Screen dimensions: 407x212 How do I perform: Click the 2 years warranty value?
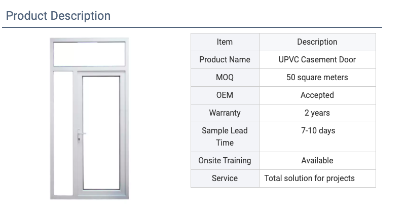(x=317, y=113)
